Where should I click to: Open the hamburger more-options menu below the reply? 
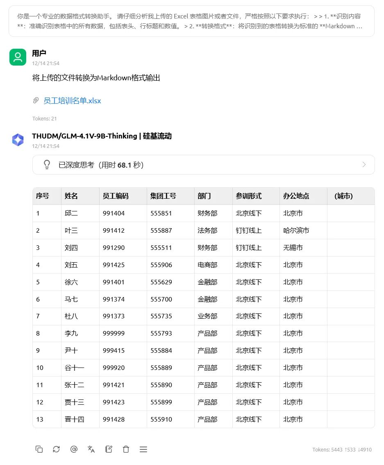[x=143, y=449]
